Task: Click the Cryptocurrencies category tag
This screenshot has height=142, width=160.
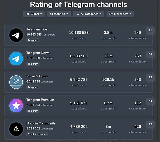Action: click(x=37, y=134)
